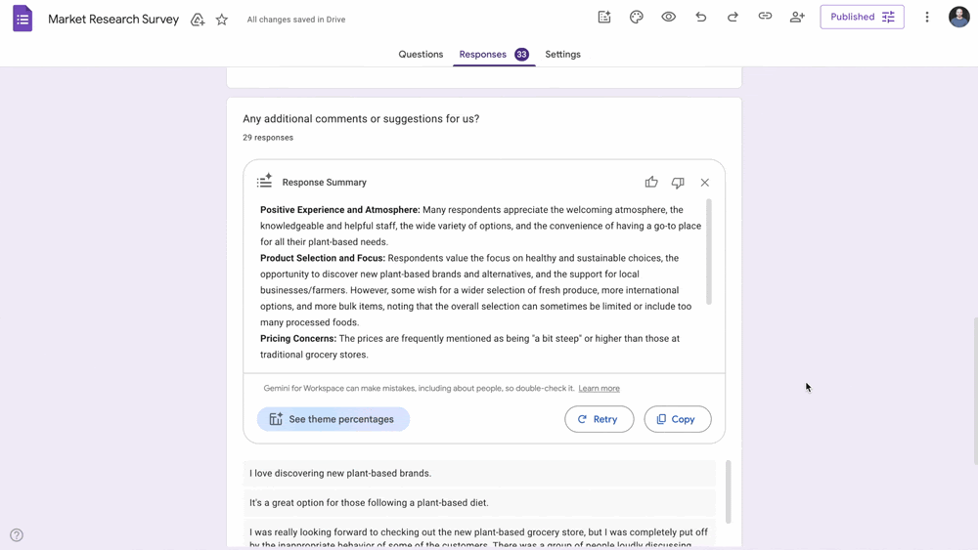The width and height of the screenshot is (978, 550).
Task: Click See theme percentages button
Action: (333, 419)
